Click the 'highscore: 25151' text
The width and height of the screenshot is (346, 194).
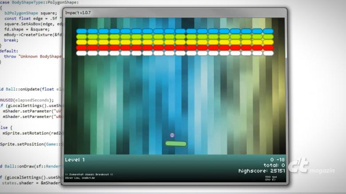pyautogui.click(x=262, y=171)
